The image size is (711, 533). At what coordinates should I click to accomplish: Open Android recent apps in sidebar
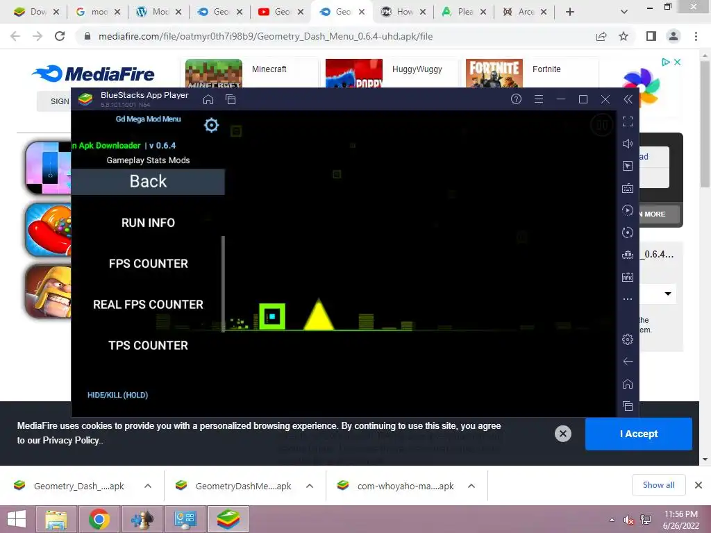pyautogui.click(x=628, y=406)
